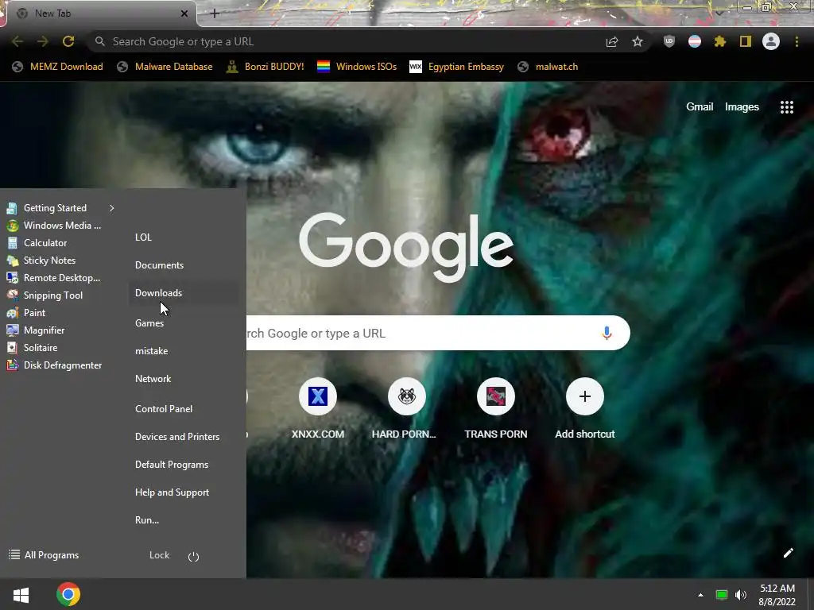
Task: Click the Chrome icon in the taskbar
Action: (x=68, y=594)
